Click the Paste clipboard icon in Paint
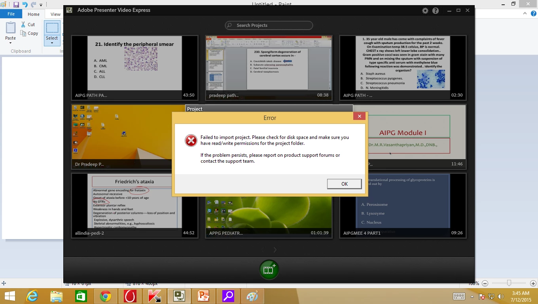 (11, 28)
